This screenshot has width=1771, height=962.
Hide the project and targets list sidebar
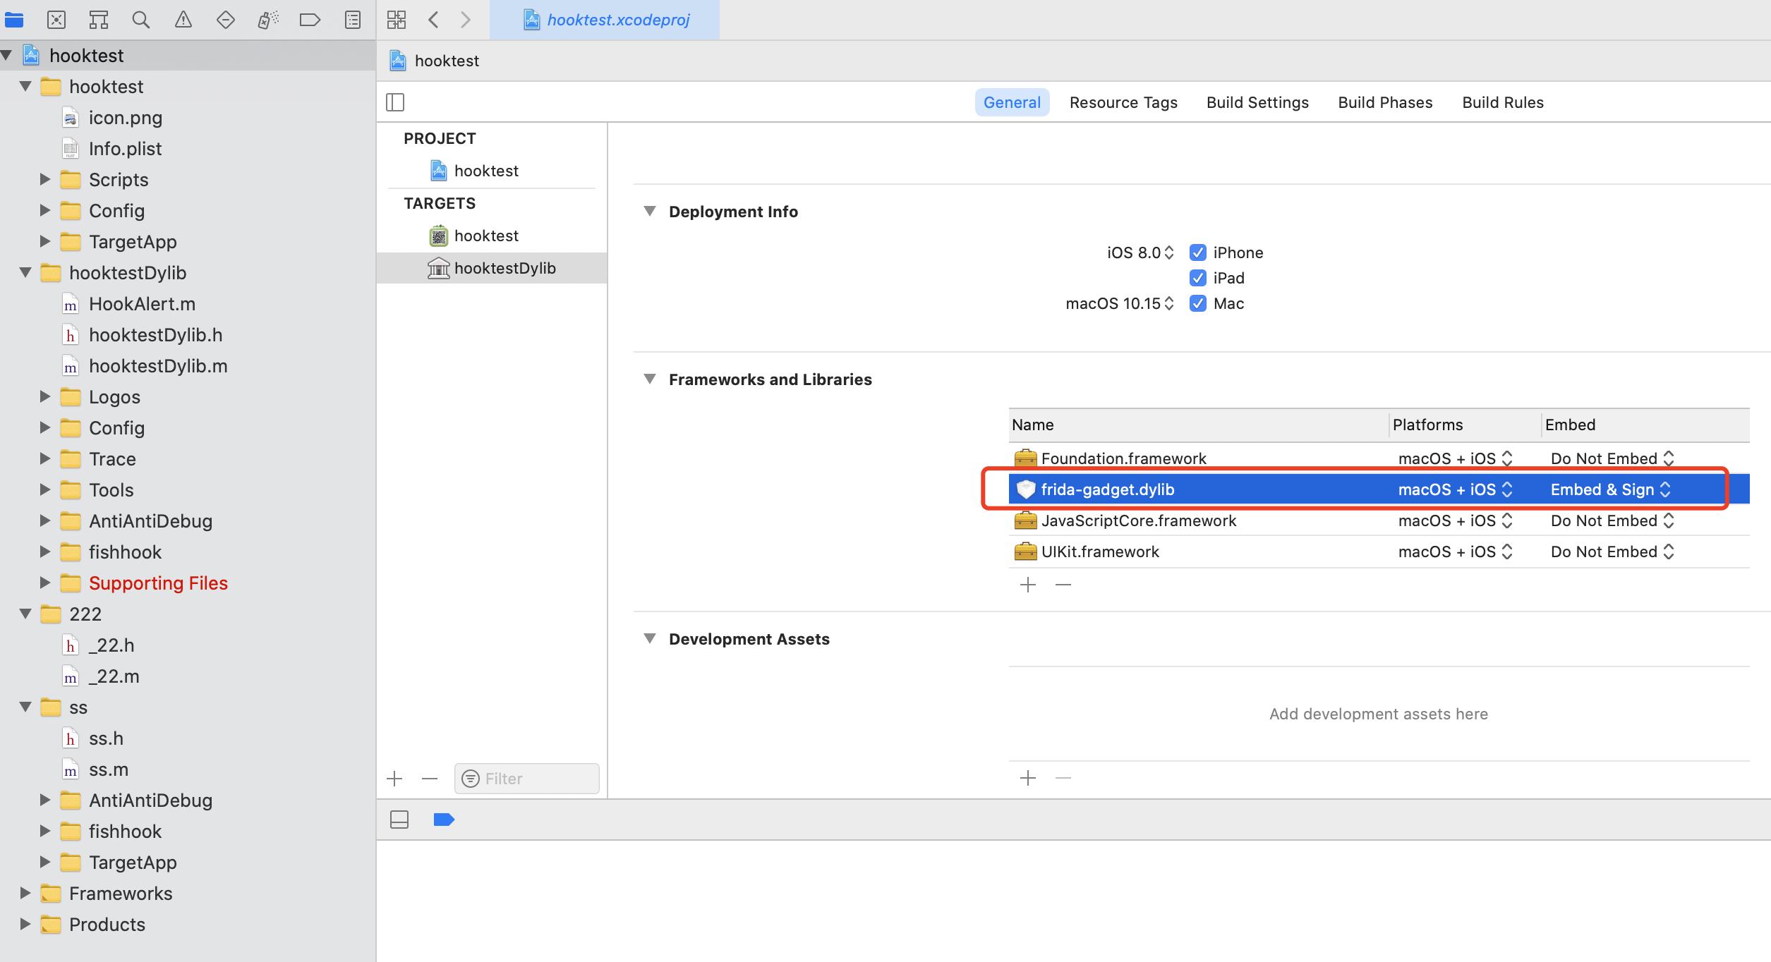point(395,102)
